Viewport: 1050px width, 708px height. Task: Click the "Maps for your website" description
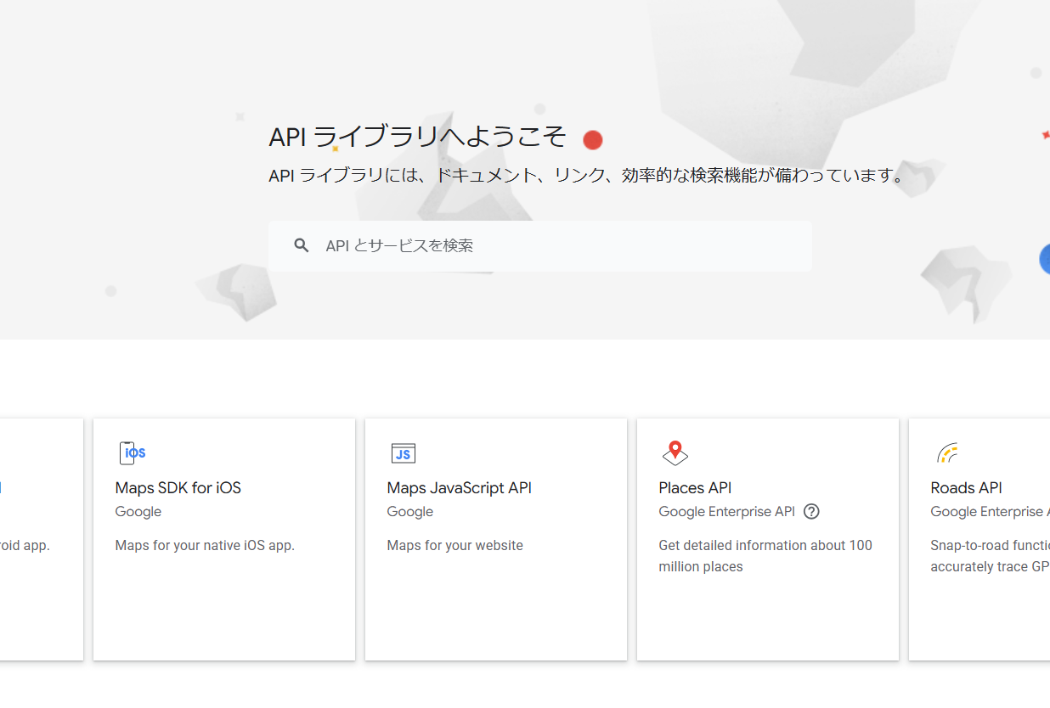pos(454,545)
